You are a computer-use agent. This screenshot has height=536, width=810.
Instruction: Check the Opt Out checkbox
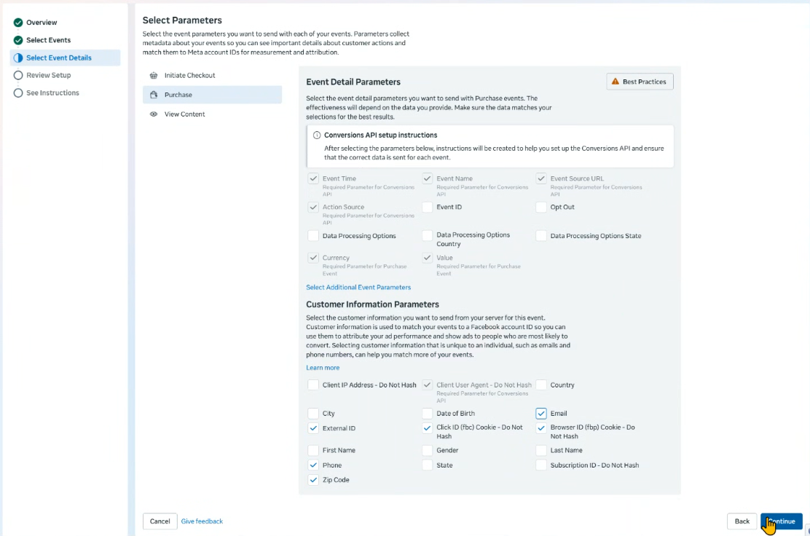tap(541, 207)
